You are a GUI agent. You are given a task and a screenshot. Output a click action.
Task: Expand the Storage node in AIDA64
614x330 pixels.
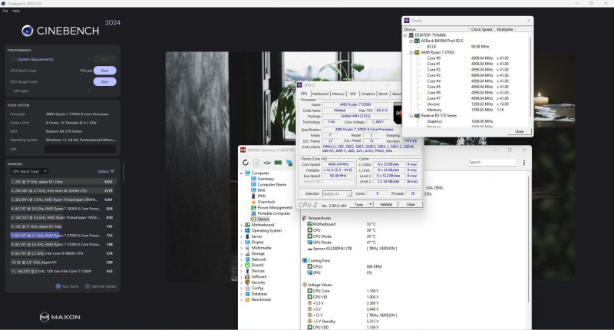[241, 254]
